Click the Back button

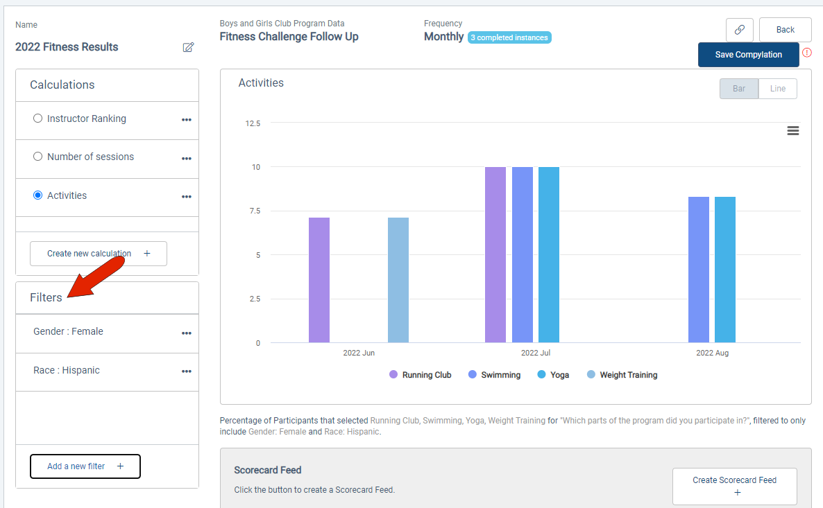tap(786, 30)
